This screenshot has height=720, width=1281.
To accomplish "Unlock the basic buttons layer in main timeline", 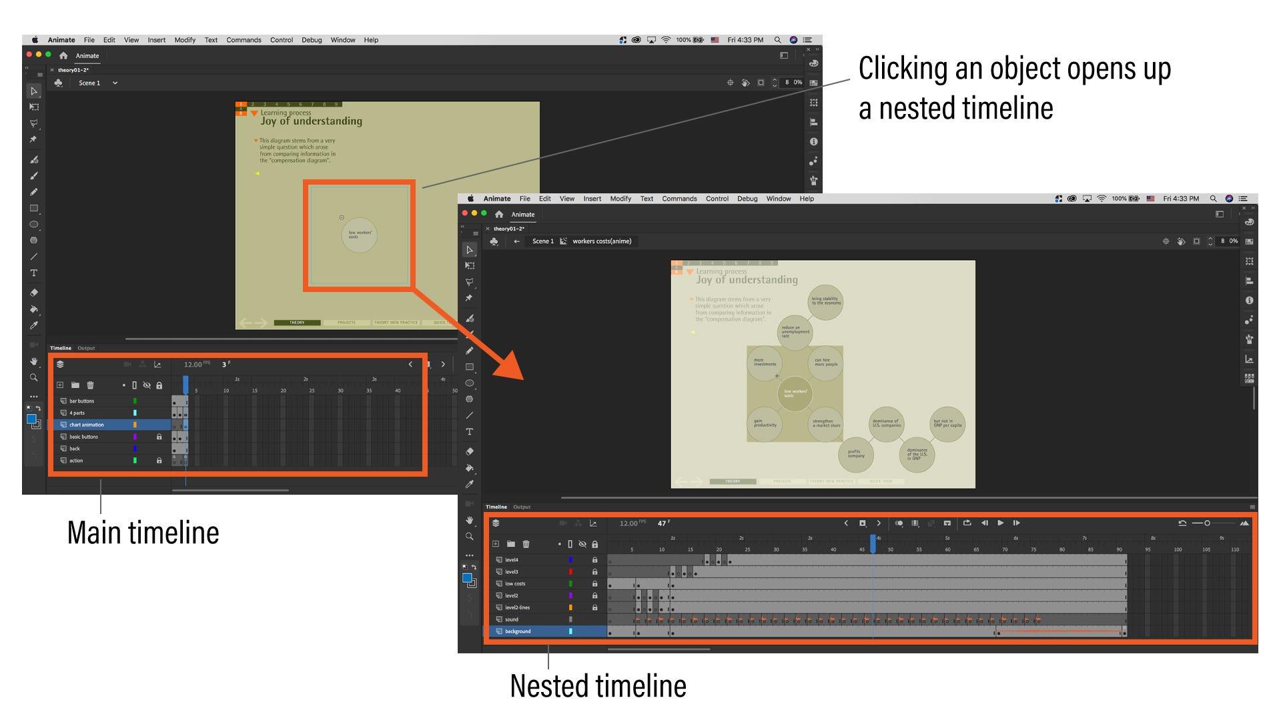I will 159,437.
